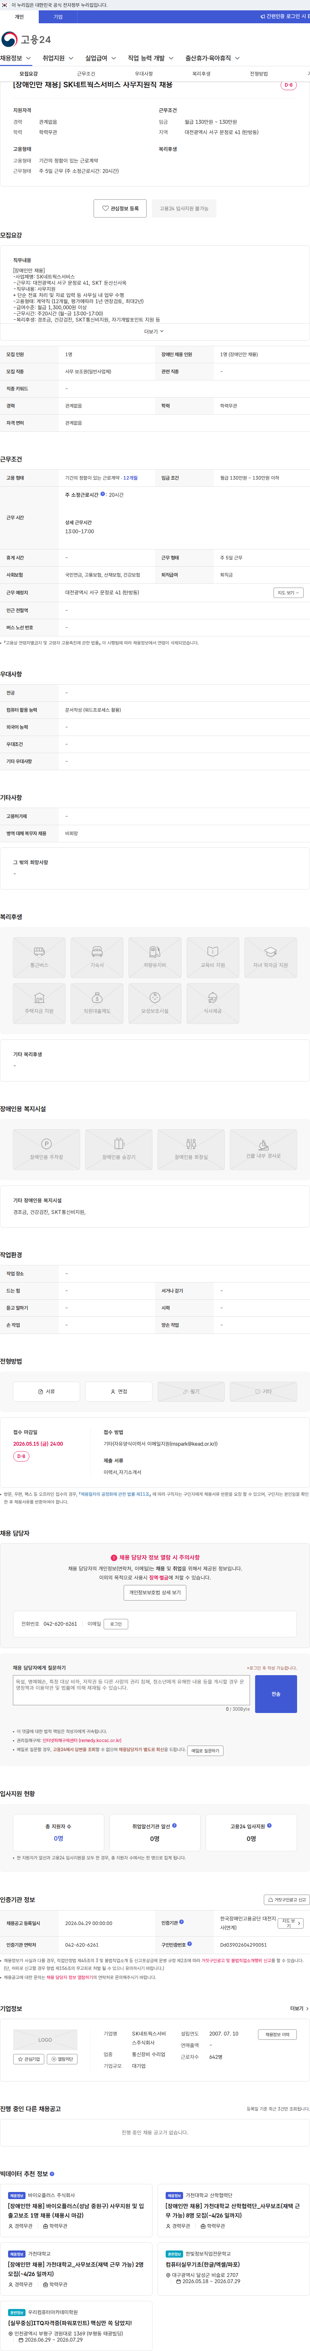
Task: Open the 직업 능력 개발 menu
Action: pyautogui.click(x=150, y=59)
